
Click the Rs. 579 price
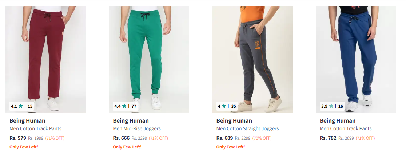click(x=18, y=138)
